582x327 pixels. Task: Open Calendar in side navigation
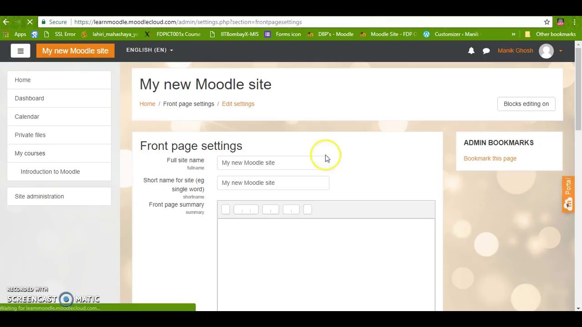tap(59, 117)
